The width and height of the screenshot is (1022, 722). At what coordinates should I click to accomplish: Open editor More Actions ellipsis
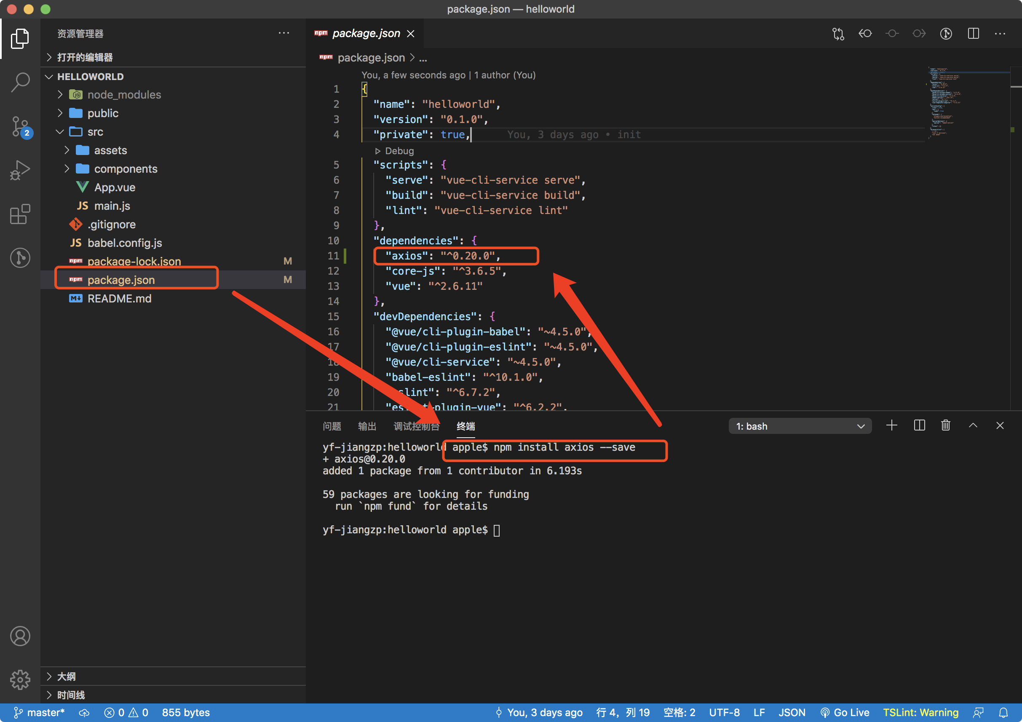pos(1000,33)
